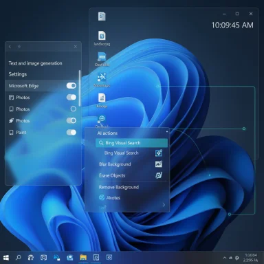Open the white picture file icon below the wand
The height and width of the screenshot is (264, 264).
point(102,98)
